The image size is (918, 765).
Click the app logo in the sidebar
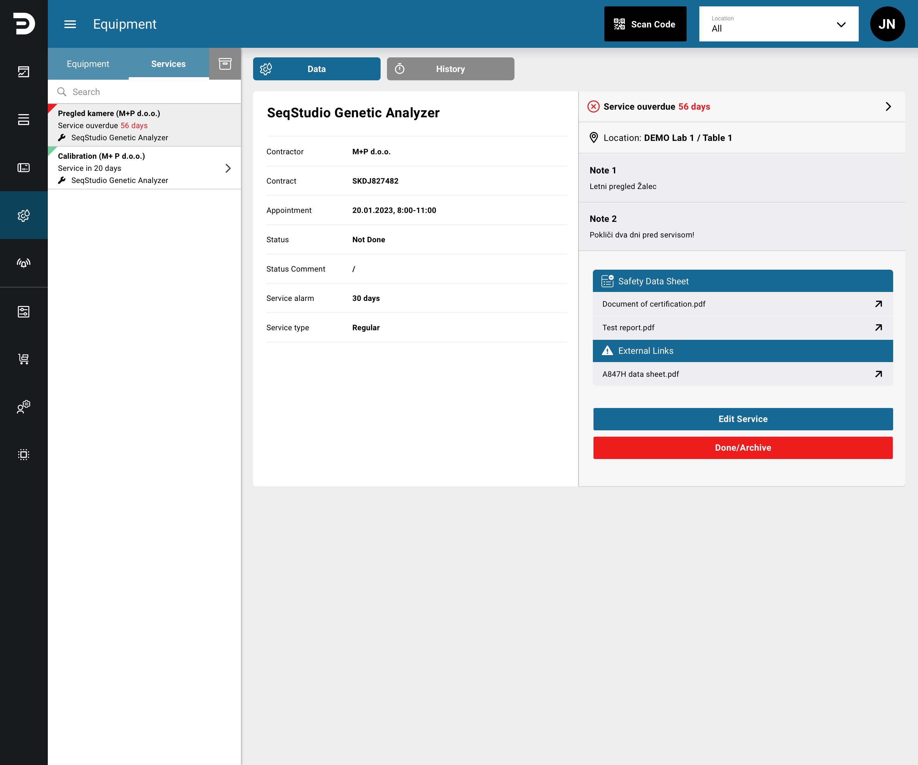(x=24, y=24)
